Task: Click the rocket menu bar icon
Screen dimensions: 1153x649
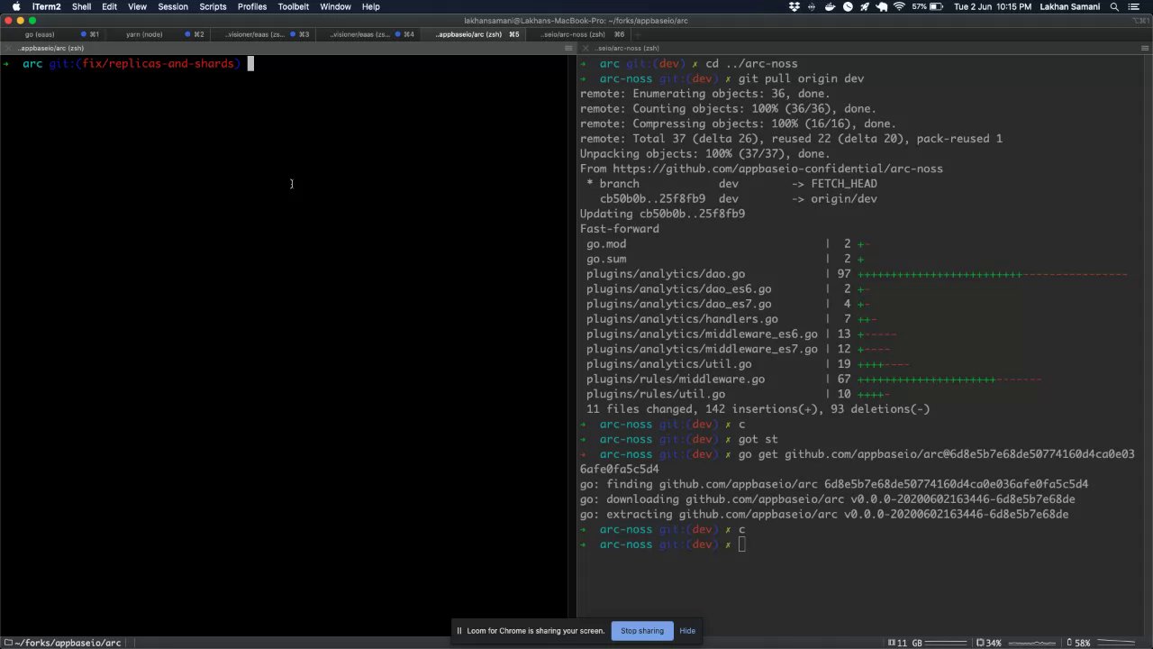Action: coord(865,6)
